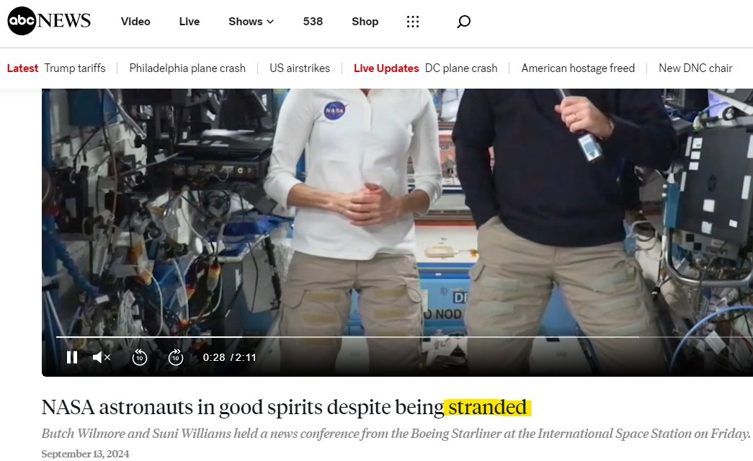Image resolution: width=753 pixels, height=461 pixels.
Task: Click the highlighted word stranded
Action: point(487,407)
